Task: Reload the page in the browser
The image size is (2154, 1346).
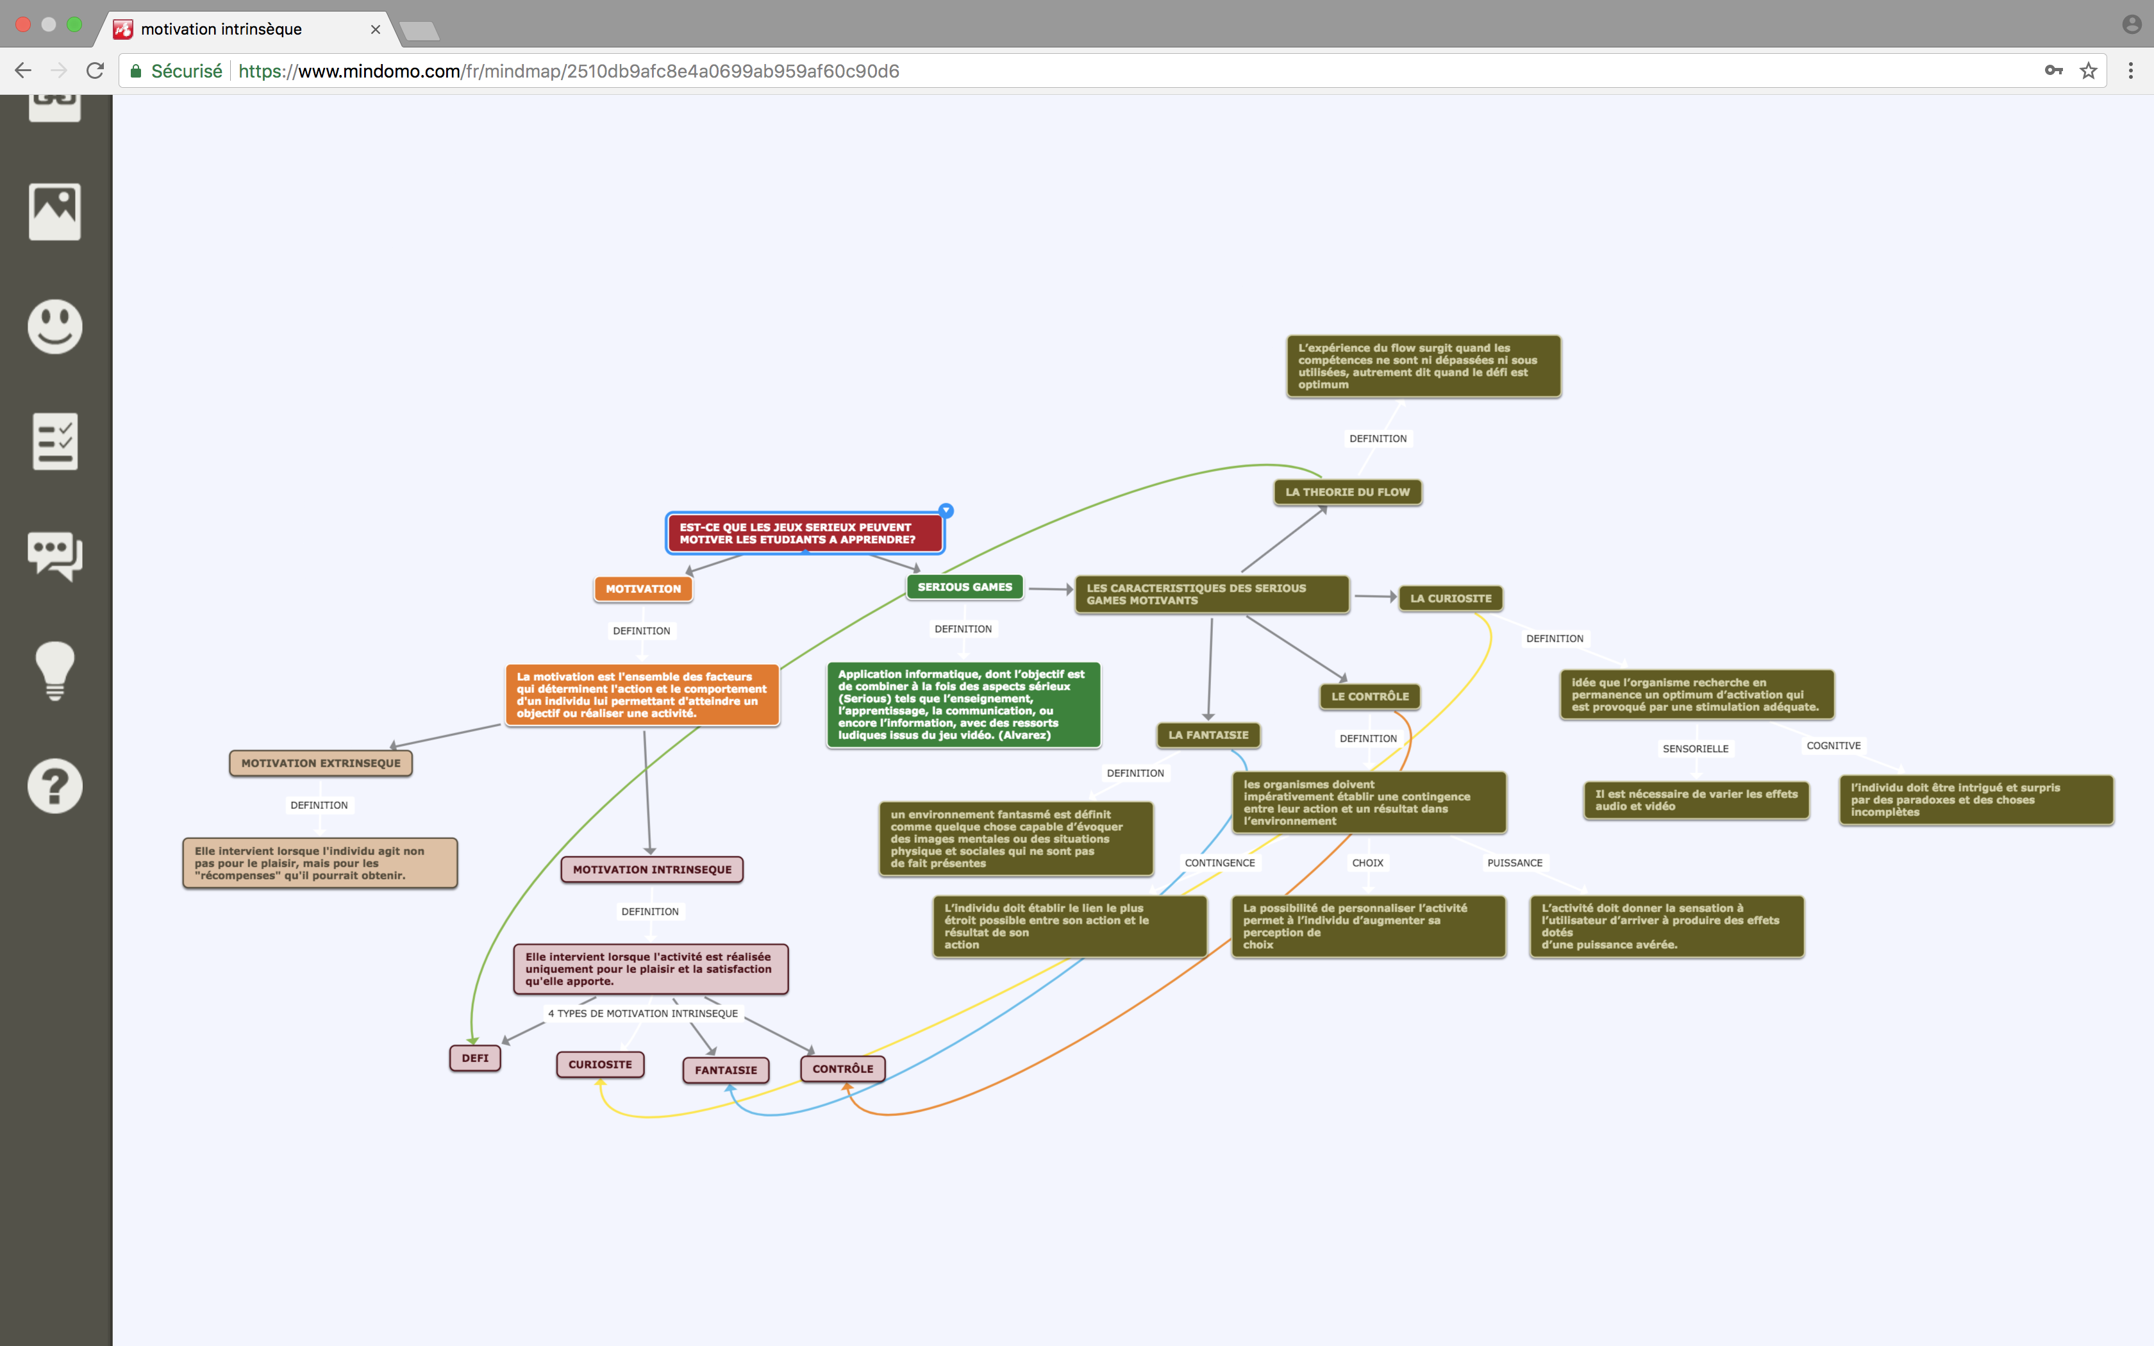Action: [x=96, y=71]
